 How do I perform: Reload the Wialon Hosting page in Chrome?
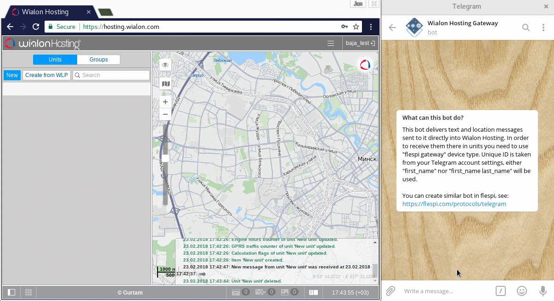tap(36, 27)
